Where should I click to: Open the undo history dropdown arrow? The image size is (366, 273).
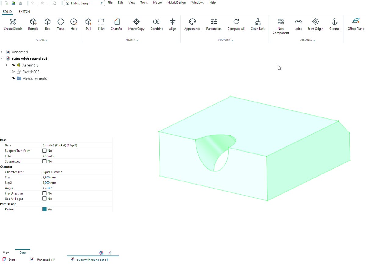click(x=37, y=4)
